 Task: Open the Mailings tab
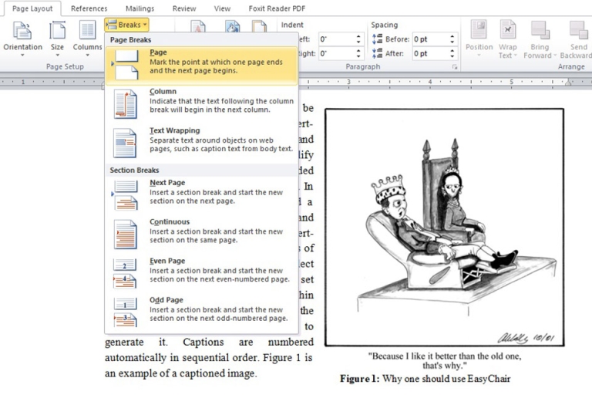[x=140, y=8]
